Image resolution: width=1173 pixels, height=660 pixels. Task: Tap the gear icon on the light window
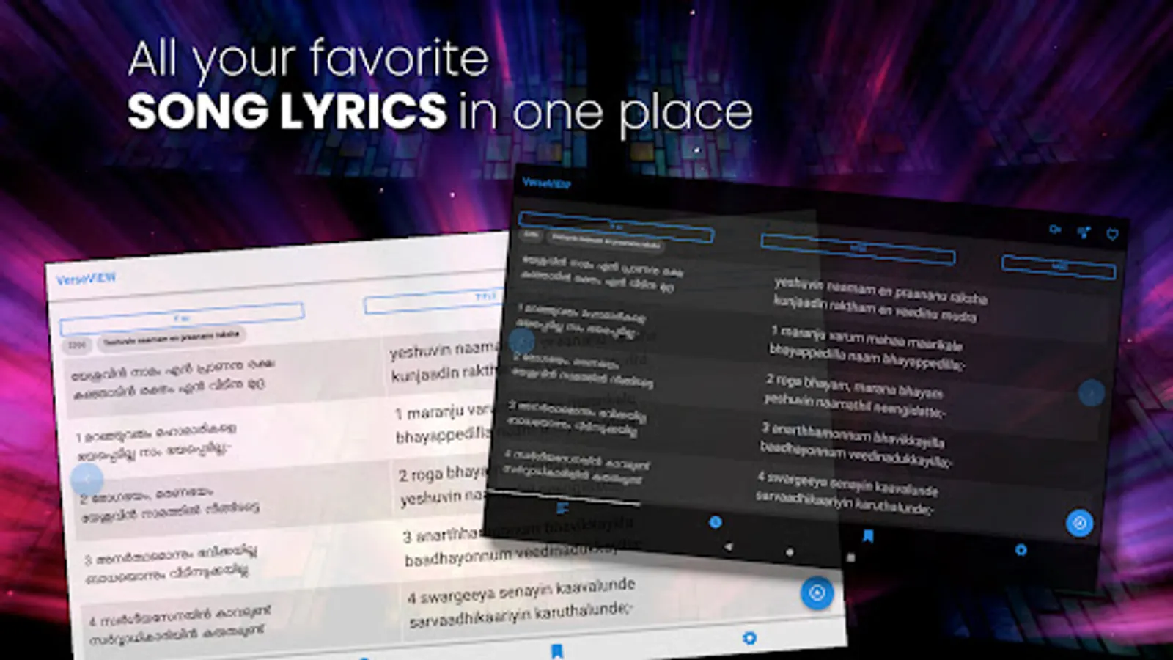[748, 639]
